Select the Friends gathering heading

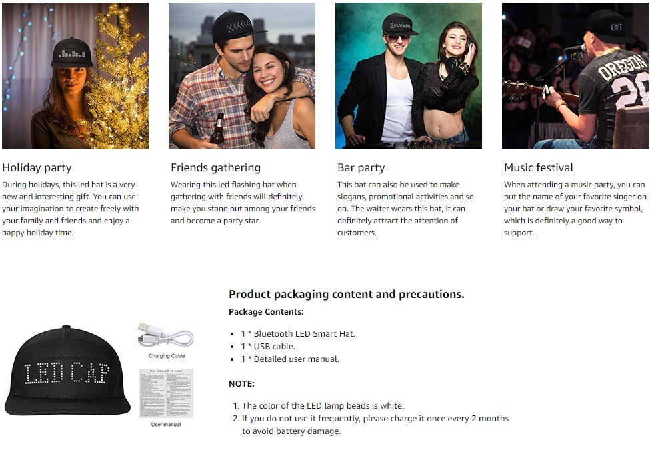click(x=215, y=167)
